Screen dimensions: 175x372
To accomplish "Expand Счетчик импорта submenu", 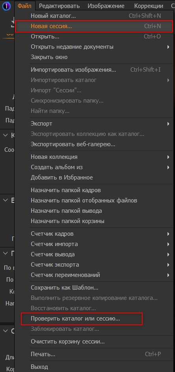I will (94, 244).
